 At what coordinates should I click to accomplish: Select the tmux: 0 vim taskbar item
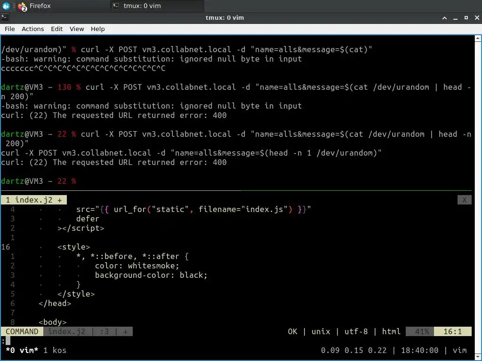(x=157, y=6)
